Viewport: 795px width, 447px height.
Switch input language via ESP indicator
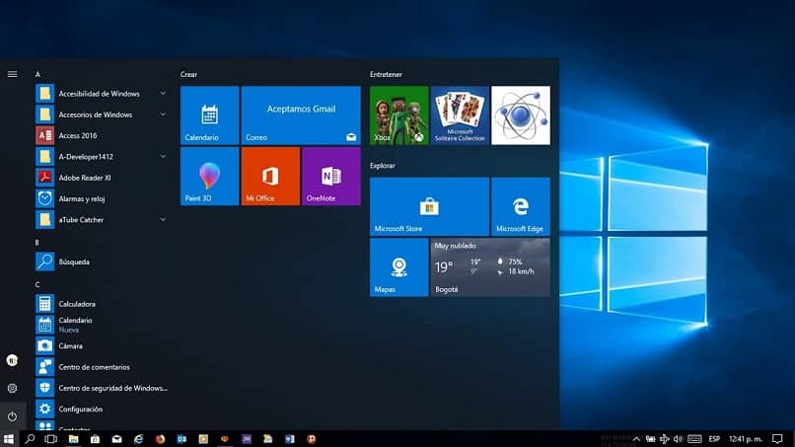tap(714, 439)
